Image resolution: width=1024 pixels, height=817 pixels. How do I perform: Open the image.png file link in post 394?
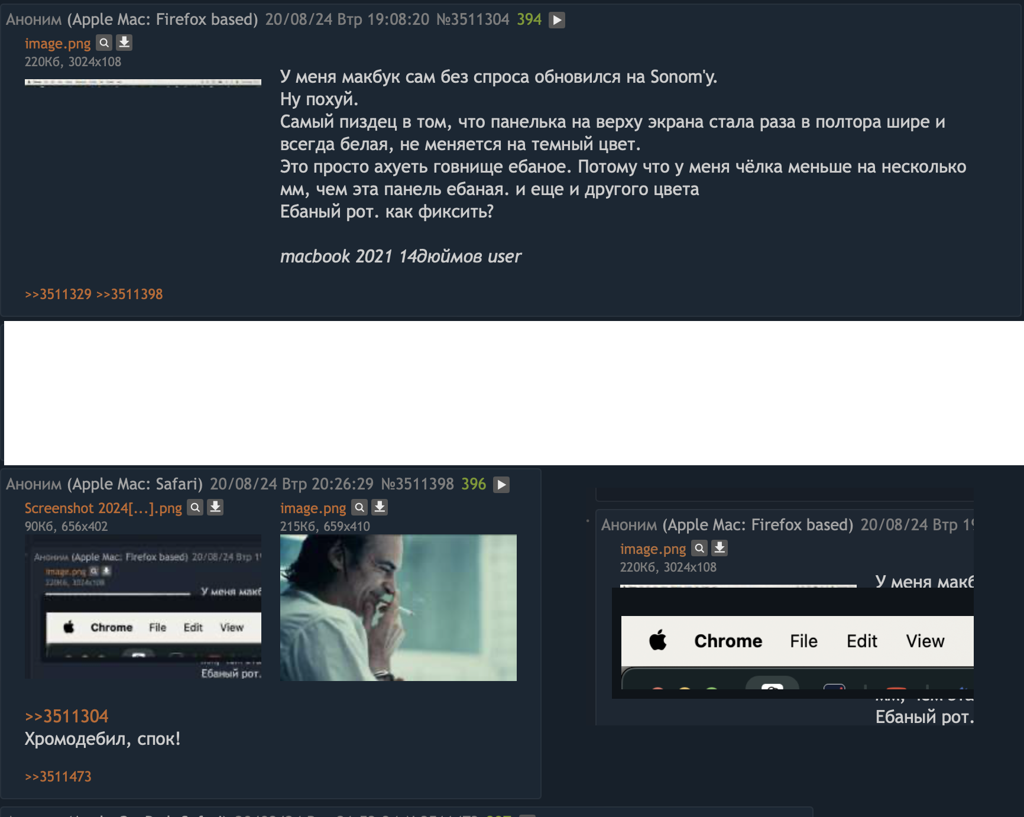coord(57,43)
